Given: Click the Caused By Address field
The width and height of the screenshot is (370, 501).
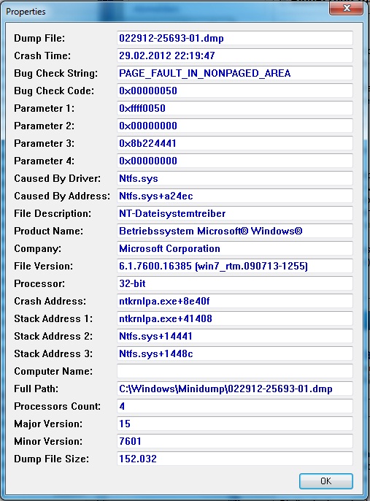Looking at the screenshot, I should click(x=235, y=196).
